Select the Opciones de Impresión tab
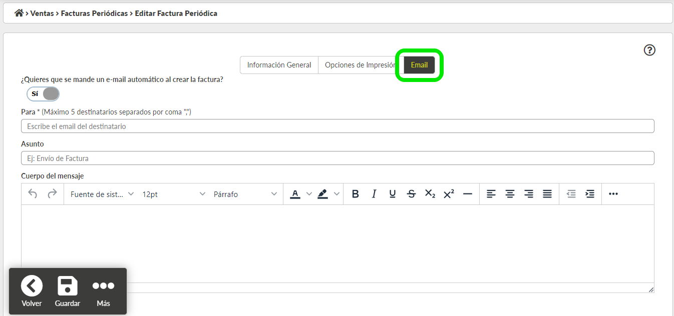Screen dimensions: 674x316 point(358,64)
